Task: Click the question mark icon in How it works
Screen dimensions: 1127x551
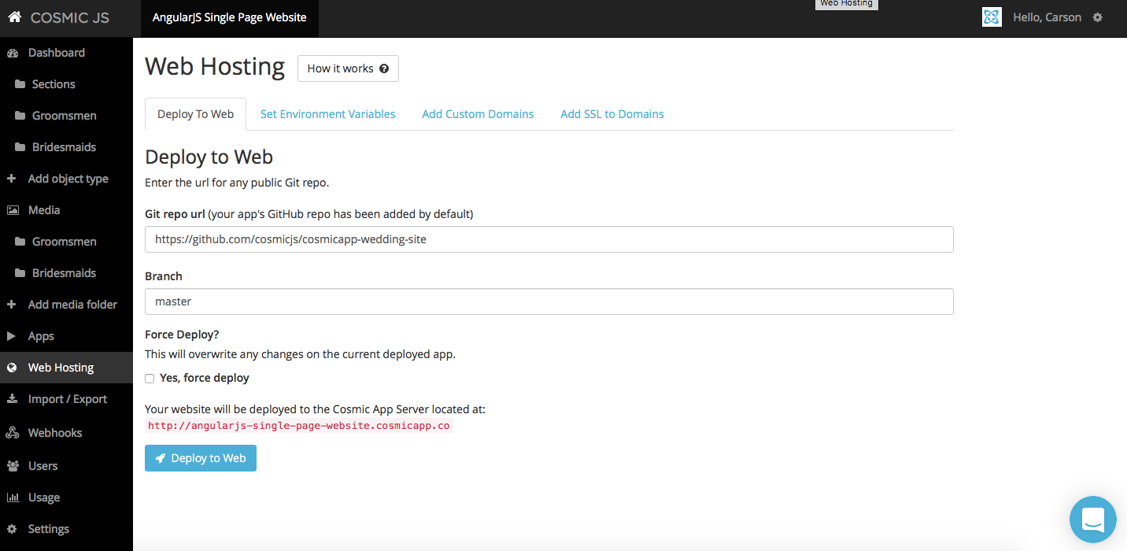Action: pos(384,68)
